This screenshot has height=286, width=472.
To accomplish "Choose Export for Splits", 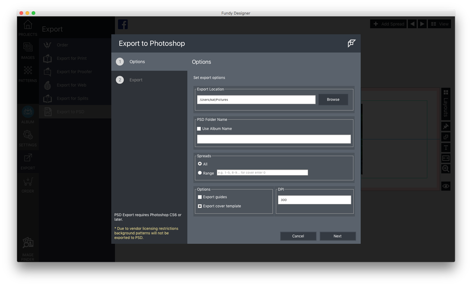I will click(x=75, y=98).
